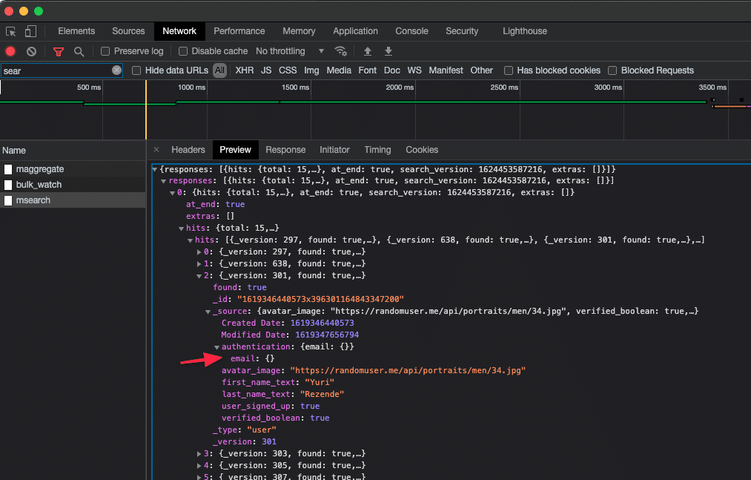Viewport: 751px width, 480px height.
Task: Toggle the red filter funnel icon
Action: tap(59, 51)
